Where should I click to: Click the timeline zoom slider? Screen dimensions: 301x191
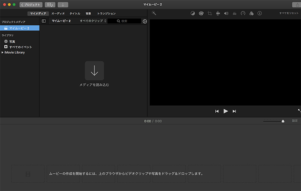click(274, 121)
